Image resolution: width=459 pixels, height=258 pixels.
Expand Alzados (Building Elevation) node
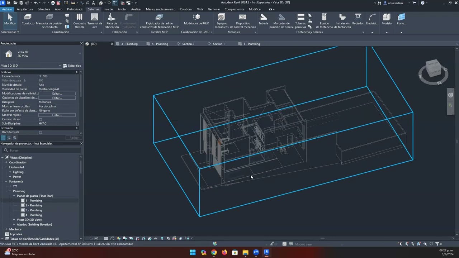[14, 224]
